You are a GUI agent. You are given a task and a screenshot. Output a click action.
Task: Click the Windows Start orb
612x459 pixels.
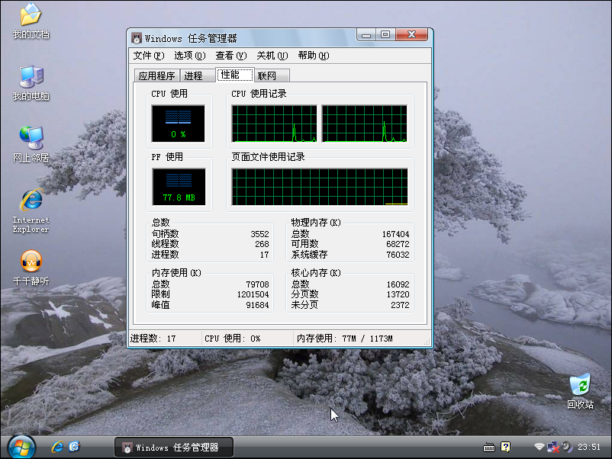pos(21,447)
